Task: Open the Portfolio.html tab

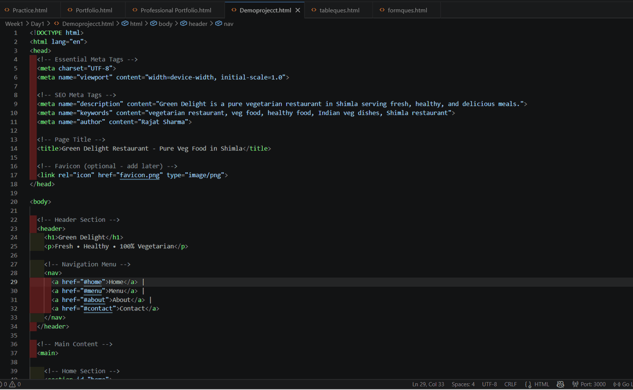Action: pyautogui.click(x=94, y=10)
